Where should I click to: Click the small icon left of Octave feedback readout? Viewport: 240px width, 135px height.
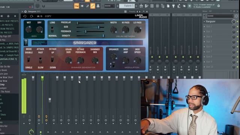click(26, 43)
